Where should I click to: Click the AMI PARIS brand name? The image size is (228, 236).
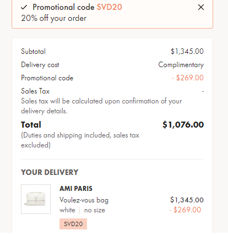point(76,189)
